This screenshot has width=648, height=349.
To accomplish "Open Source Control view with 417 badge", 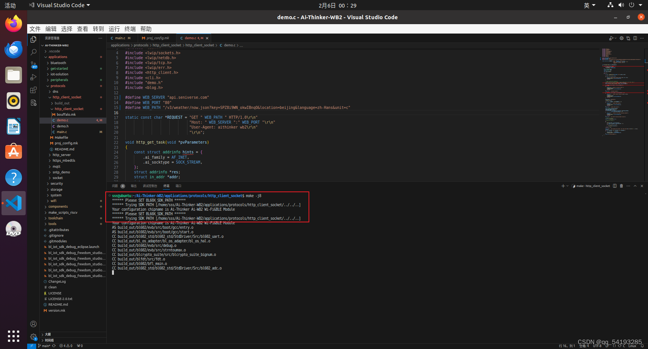I will [33, 65].
